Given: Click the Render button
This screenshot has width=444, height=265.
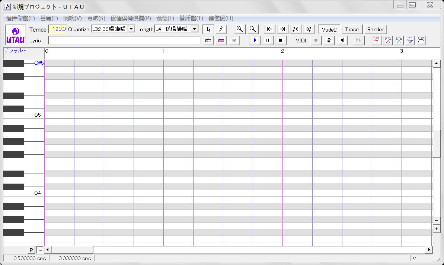Looking at the screenshot, I should pos(376,29).
